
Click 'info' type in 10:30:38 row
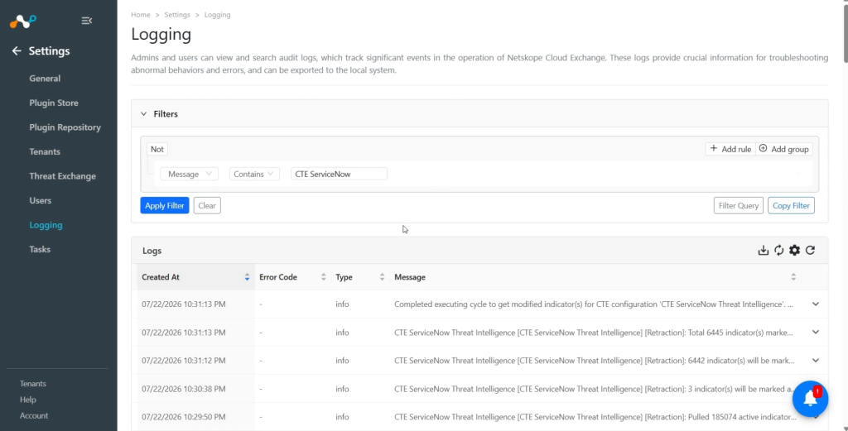(x=342, y=388)
